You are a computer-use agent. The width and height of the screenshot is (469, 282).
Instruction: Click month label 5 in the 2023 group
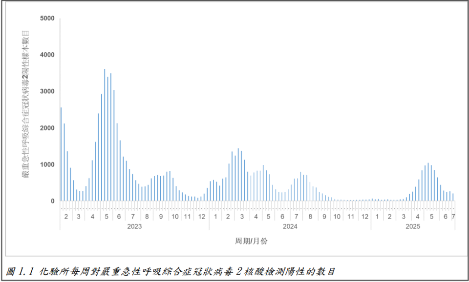coord(107,217)
